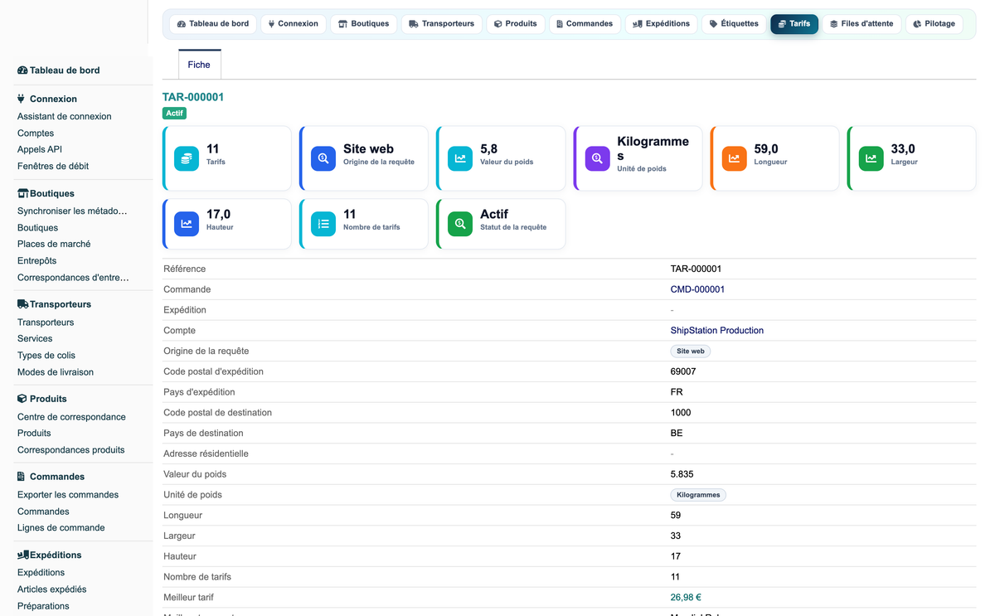The image size is (995, 616).
Task: Open Exporter les commandes in sidebar
Action: 68,495
